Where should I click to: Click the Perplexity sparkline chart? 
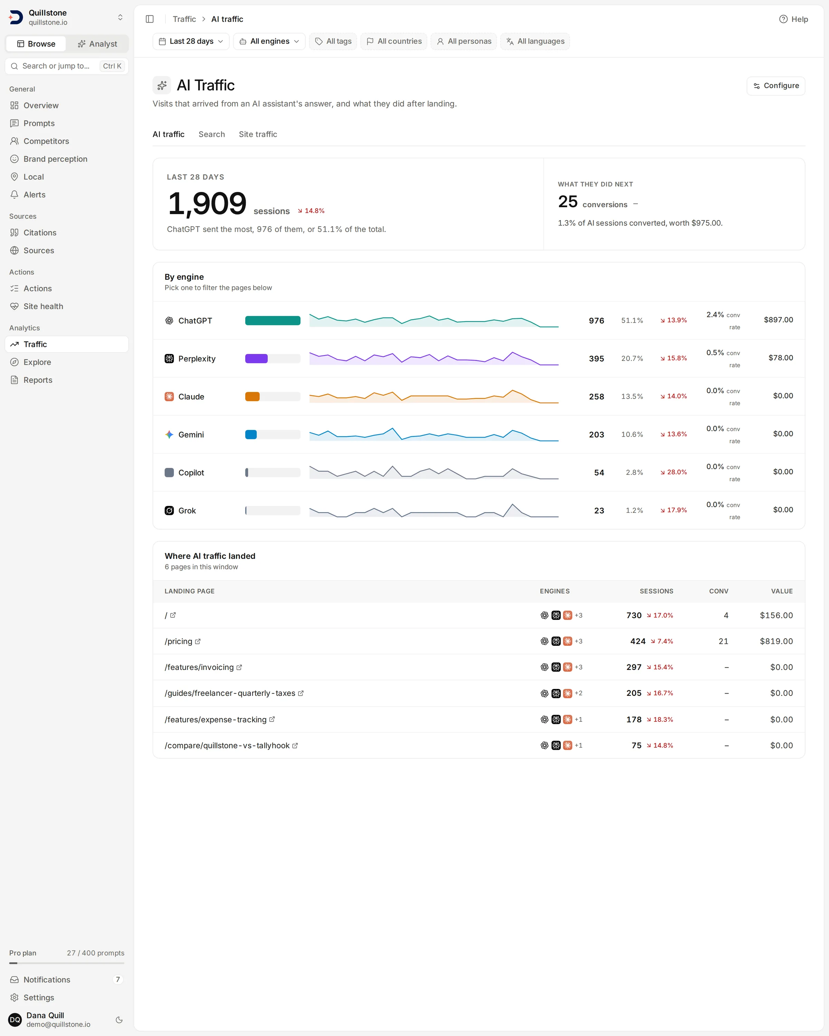(x=434, y=358)
